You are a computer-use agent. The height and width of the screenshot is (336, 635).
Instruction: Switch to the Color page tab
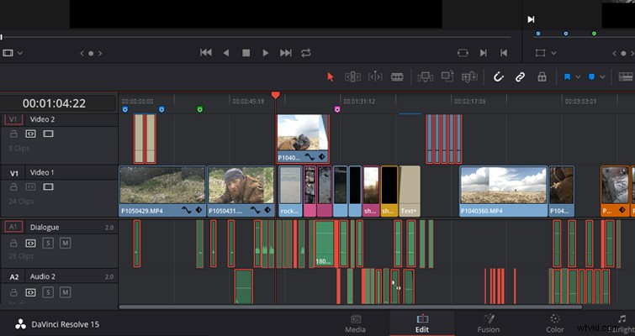(555, 323)
